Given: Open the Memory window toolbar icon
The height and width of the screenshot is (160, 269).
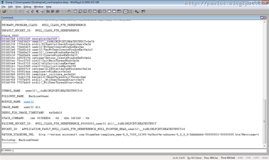Looking at the screenshot, I should pyautogui.click(x=95, y=11).
